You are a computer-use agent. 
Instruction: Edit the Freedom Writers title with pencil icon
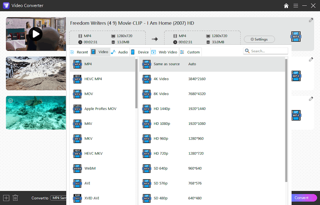tap(311, 20)
